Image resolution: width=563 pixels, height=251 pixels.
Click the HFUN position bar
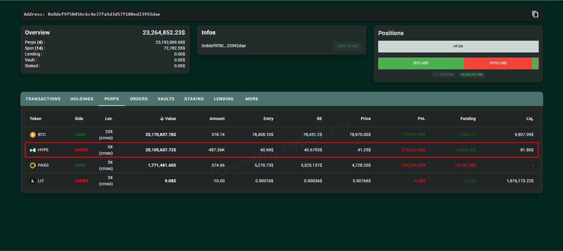click(458, 46)
